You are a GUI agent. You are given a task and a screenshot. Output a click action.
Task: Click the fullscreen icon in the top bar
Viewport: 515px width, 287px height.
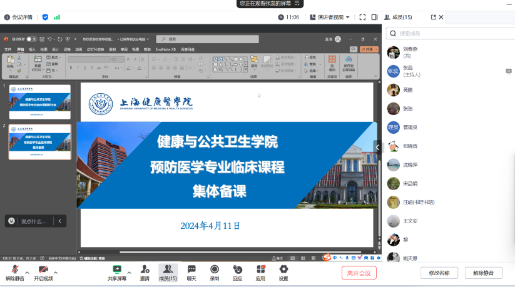(361, 17)
